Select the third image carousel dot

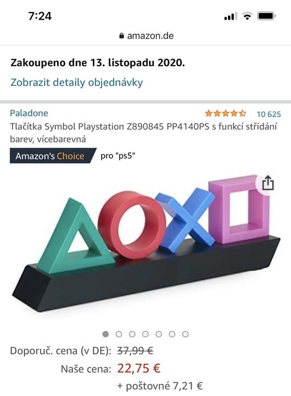click(x=132, y=334)
